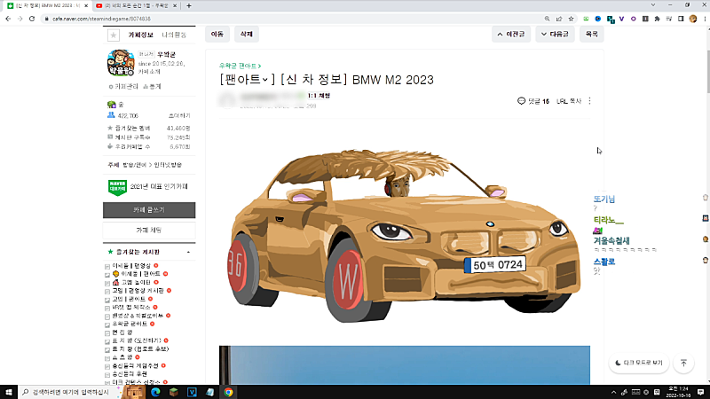This screenshot has width=710, height=399.
Task: Click the purple ring extension icon
Action: tap(634, 19)
